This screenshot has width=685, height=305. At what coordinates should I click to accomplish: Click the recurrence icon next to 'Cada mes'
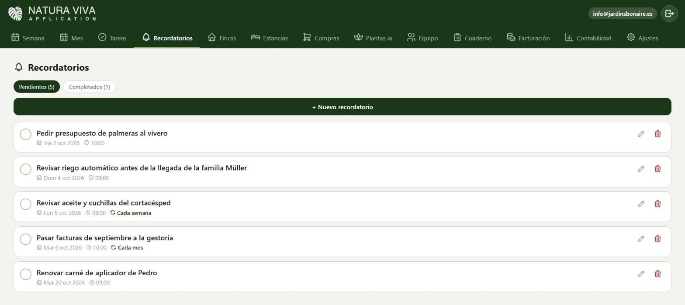[x=113, y=248]
